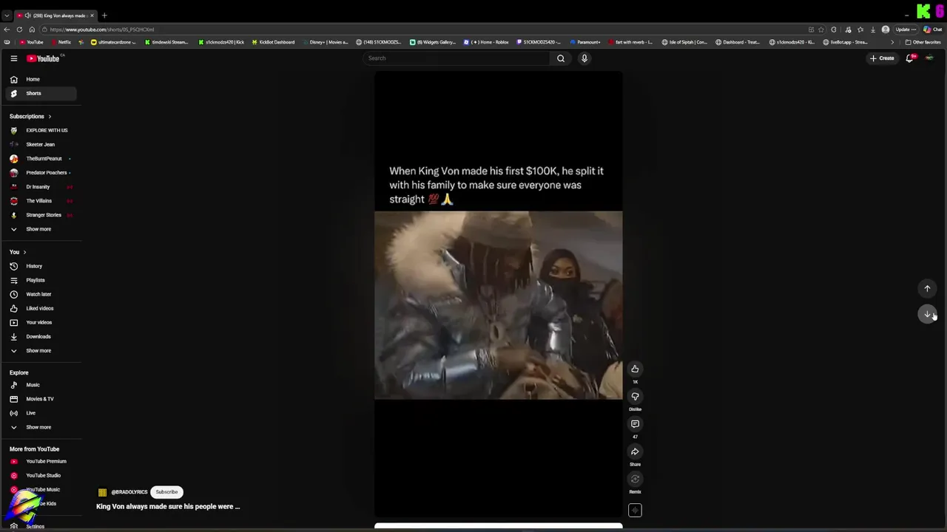Open the Subscriptions section chevron
The image size is (947, 532).
pos(50,117)
